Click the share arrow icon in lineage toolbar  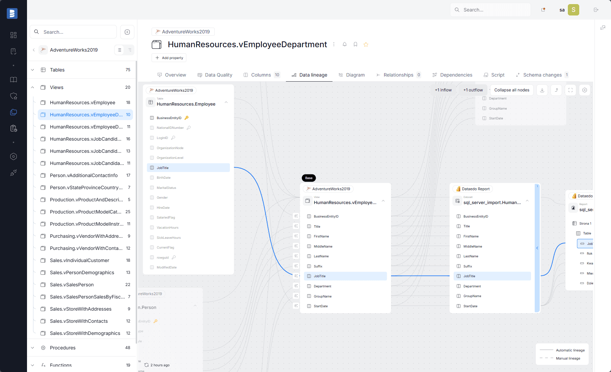[x=556, y=90]
